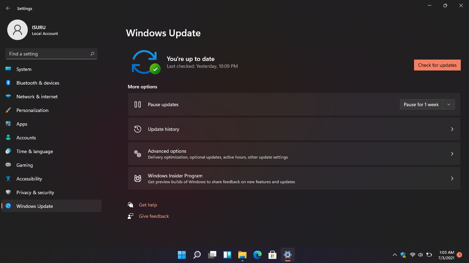Expand the Pause for 1 week dropdown arrow
469x263 pixels.
pyautogui.click(x=449, y=104)
